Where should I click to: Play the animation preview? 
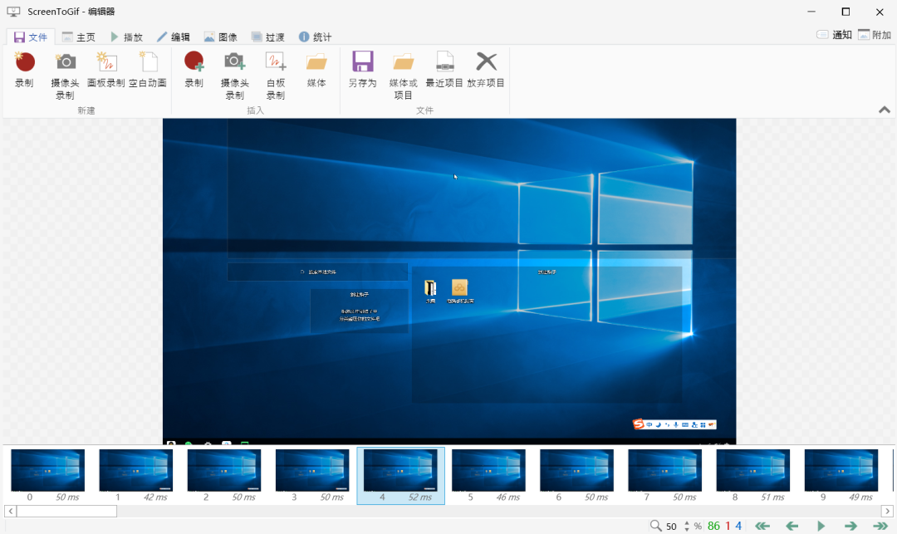pos(821,526)
